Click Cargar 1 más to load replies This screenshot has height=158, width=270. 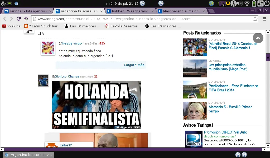[134, 65]
